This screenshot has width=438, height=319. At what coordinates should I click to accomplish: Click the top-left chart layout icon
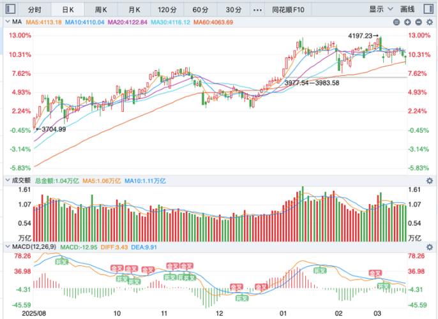[10, 9]
